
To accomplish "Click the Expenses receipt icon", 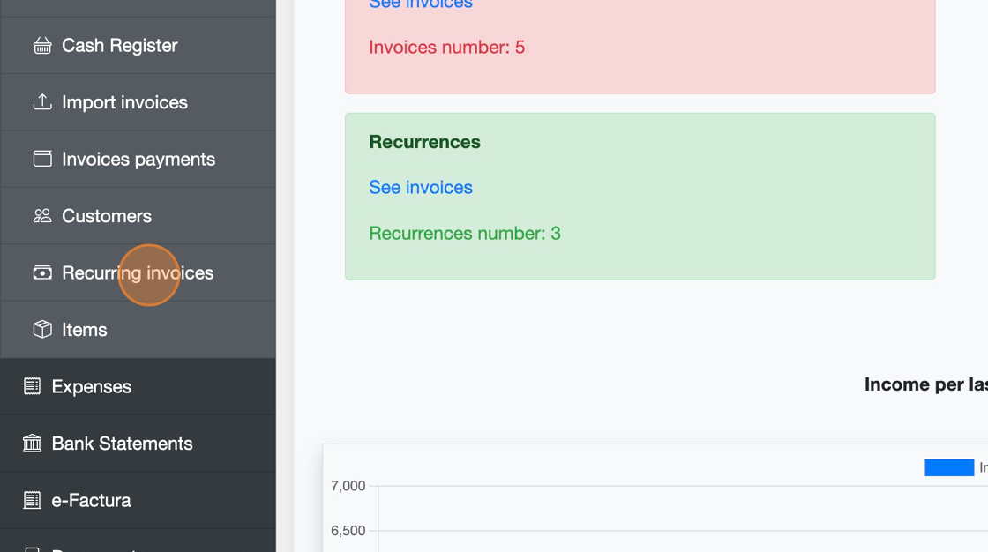I will [32, 386].
